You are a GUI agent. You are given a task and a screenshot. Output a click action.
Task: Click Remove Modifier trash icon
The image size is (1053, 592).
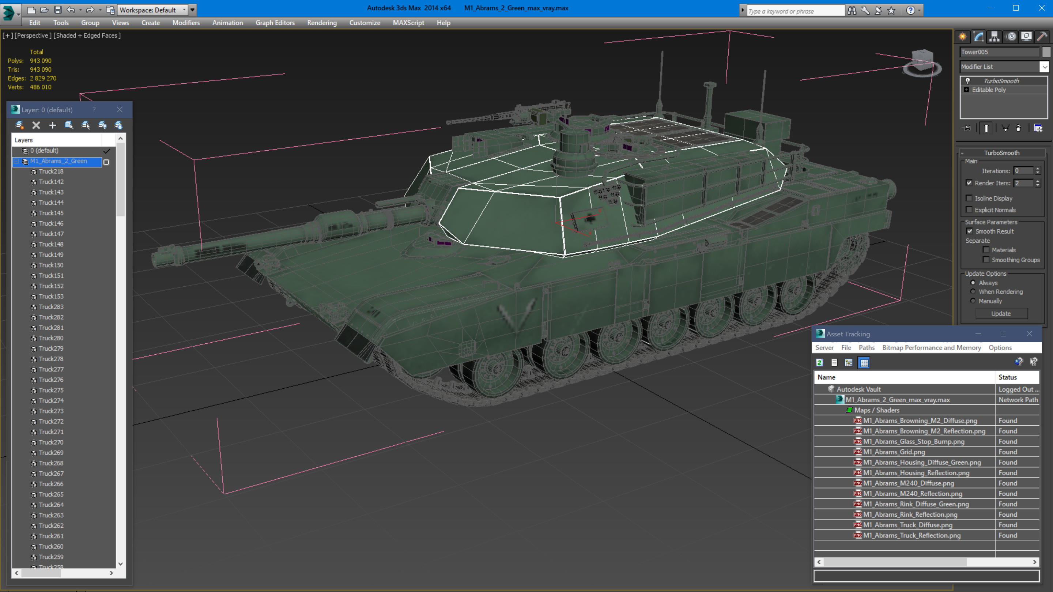tap(1019, 128)
